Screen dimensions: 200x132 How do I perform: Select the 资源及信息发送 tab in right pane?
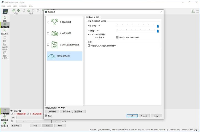[x=92, y=17]
